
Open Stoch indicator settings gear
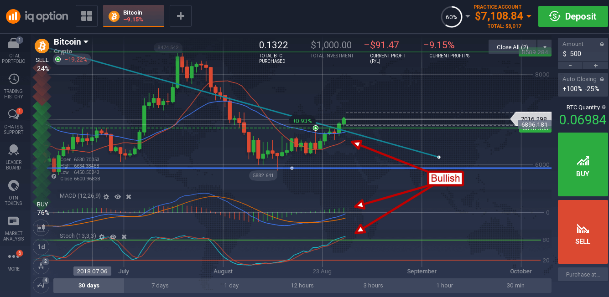click(x=101, y=236)
